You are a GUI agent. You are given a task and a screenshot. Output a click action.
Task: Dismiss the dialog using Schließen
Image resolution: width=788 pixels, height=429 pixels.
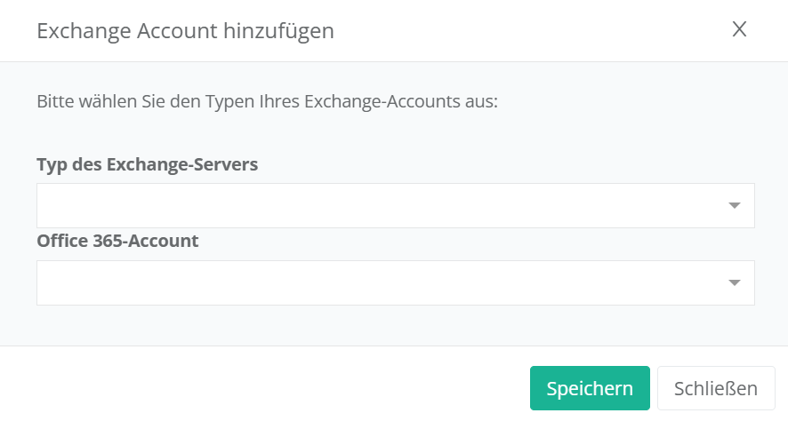pos(715,388)
